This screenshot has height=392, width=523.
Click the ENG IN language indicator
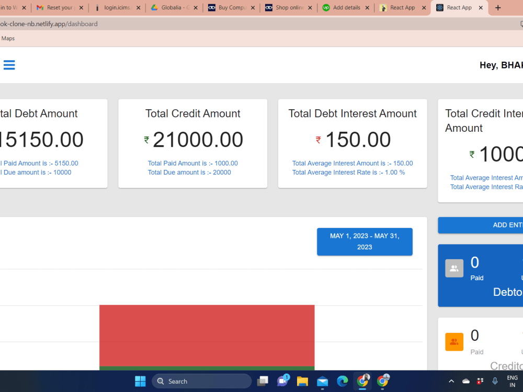513,381
